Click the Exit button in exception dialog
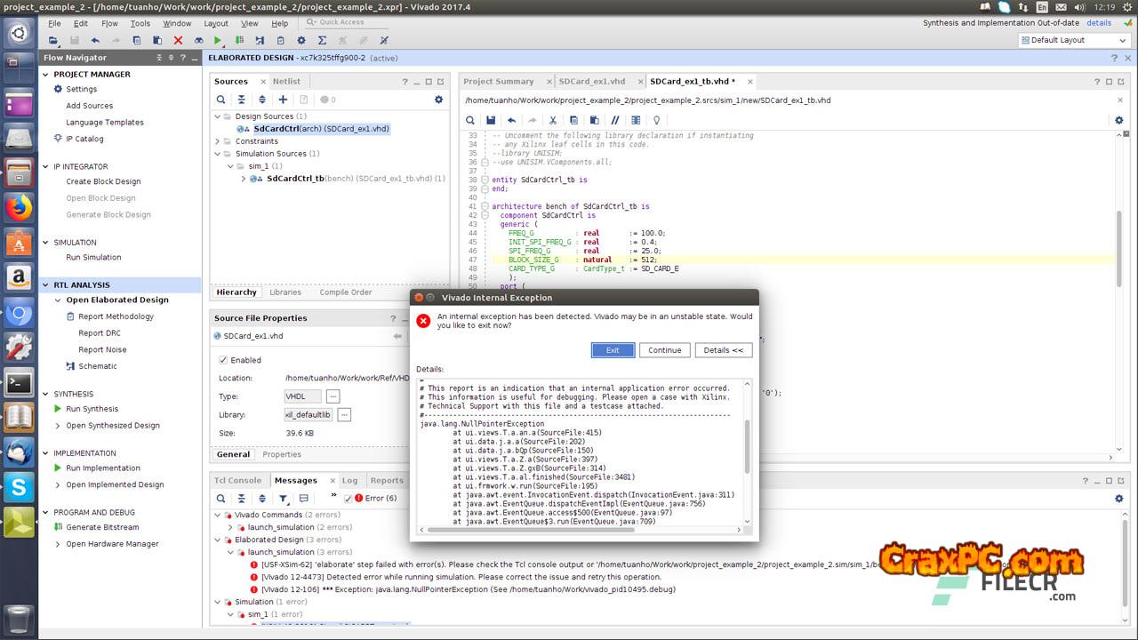The height and width of the screenshot is (640, 1138). point(613,350)
